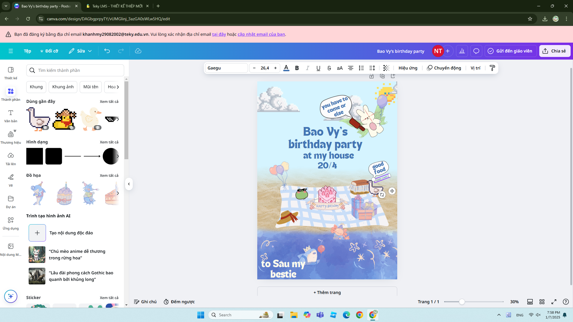
Task: View all Hình dạng shapes
Action: (x=109, y=142)
